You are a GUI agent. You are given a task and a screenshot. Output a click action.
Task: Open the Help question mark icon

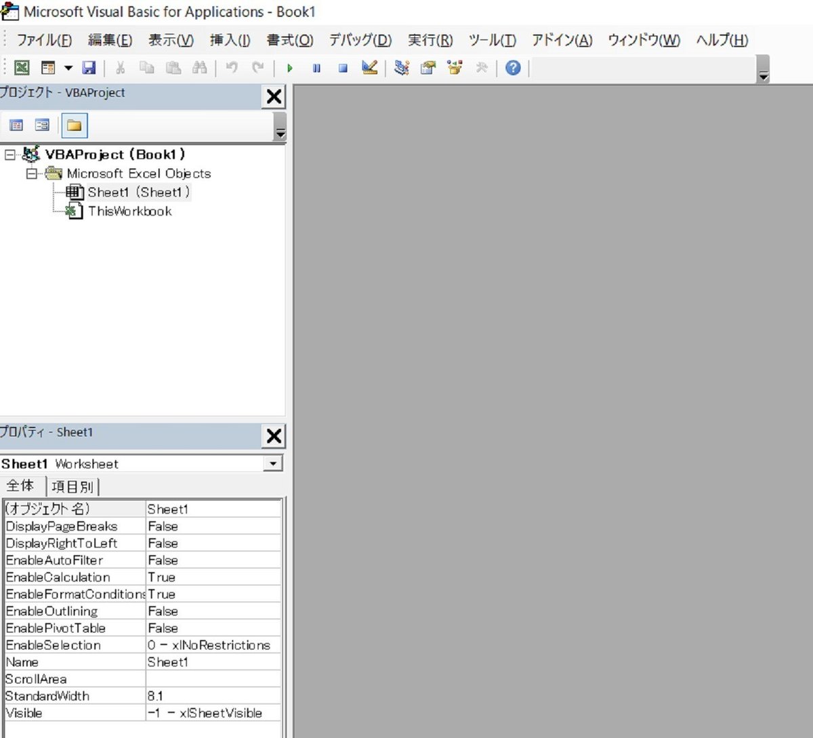pyautogui.click(x=513, y=68)
